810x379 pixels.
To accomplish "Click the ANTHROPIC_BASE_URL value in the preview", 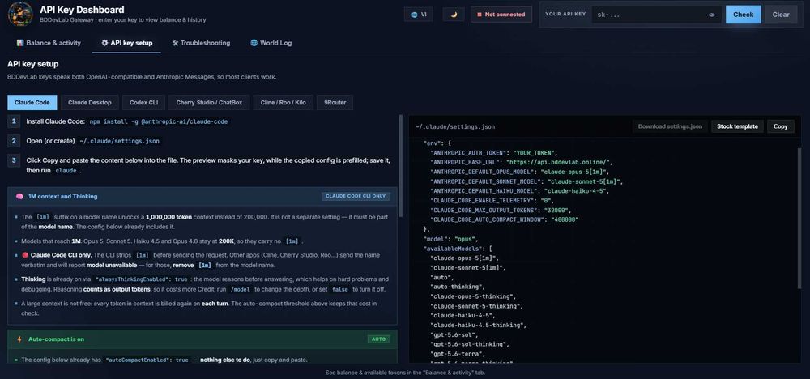I will point(559,162).
